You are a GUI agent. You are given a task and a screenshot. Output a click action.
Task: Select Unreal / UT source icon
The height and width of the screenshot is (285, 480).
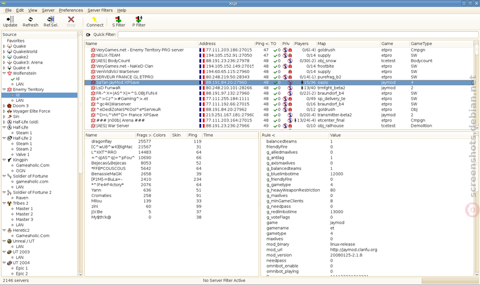click(x=10, y=241)
